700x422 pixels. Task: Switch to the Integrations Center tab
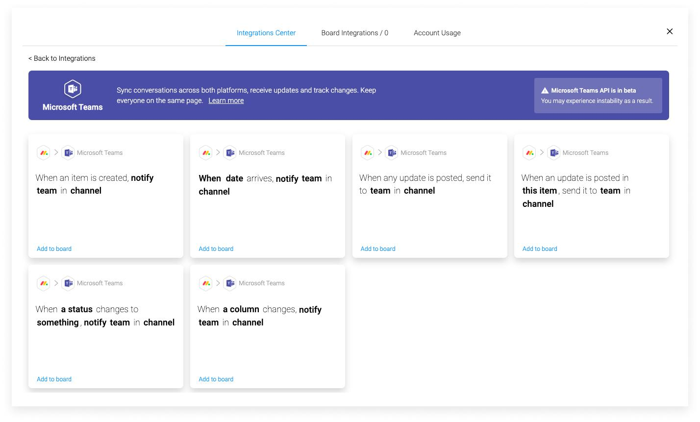pyautogui.click(x=266, y=33)
